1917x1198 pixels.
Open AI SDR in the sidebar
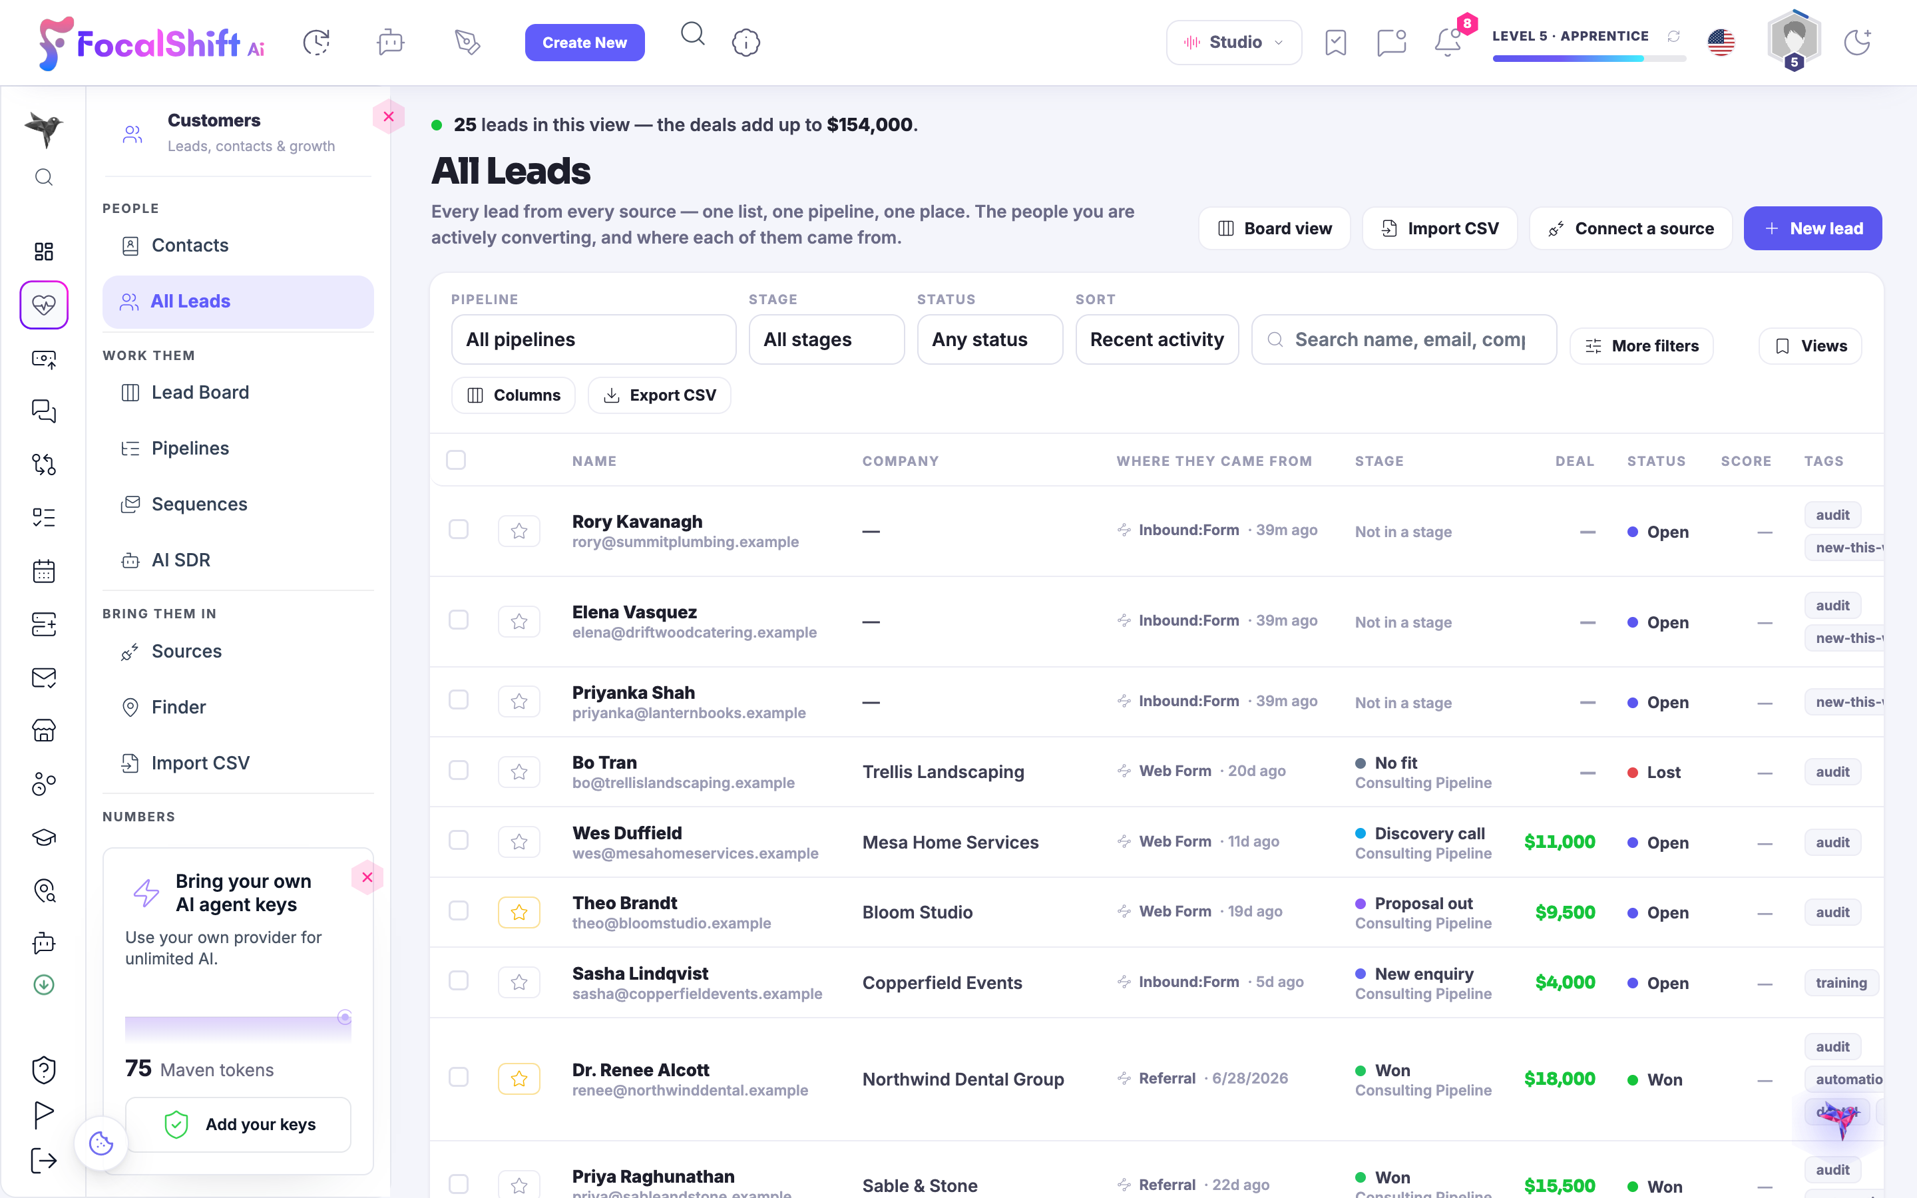point(238,560)
